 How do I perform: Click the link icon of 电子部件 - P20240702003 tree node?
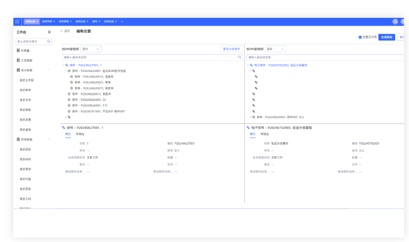(x=251, y=65)
